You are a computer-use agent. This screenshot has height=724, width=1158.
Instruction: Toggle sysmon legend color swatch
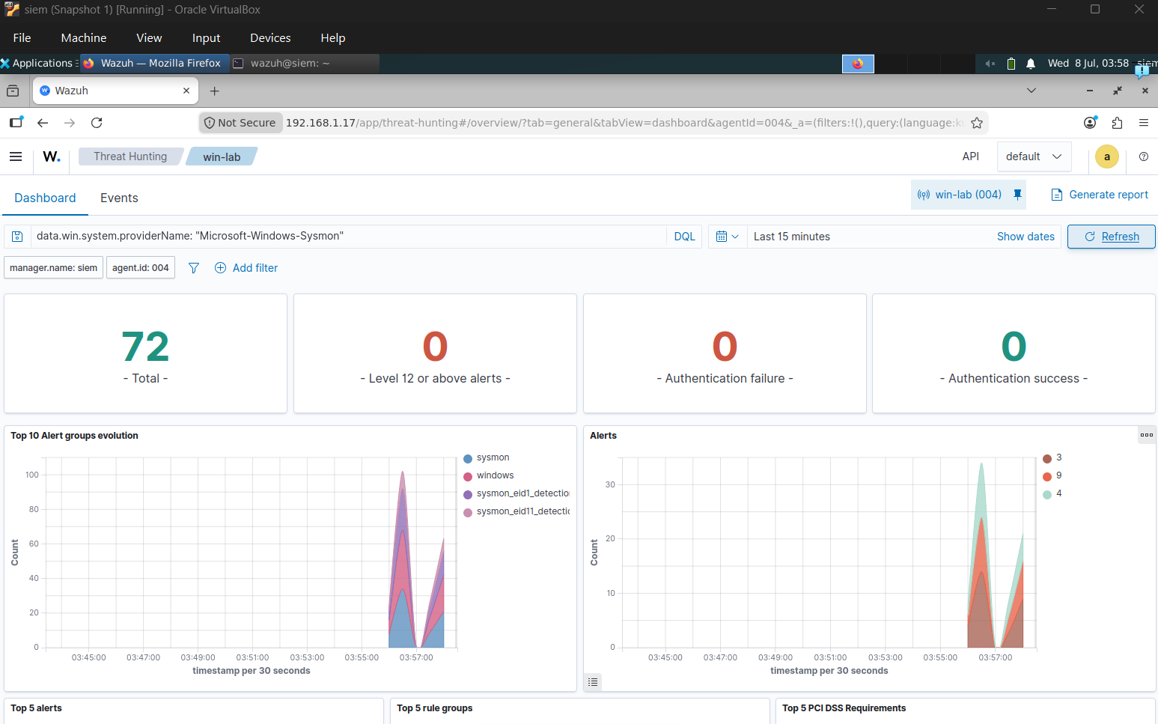(x=468, y=458)
